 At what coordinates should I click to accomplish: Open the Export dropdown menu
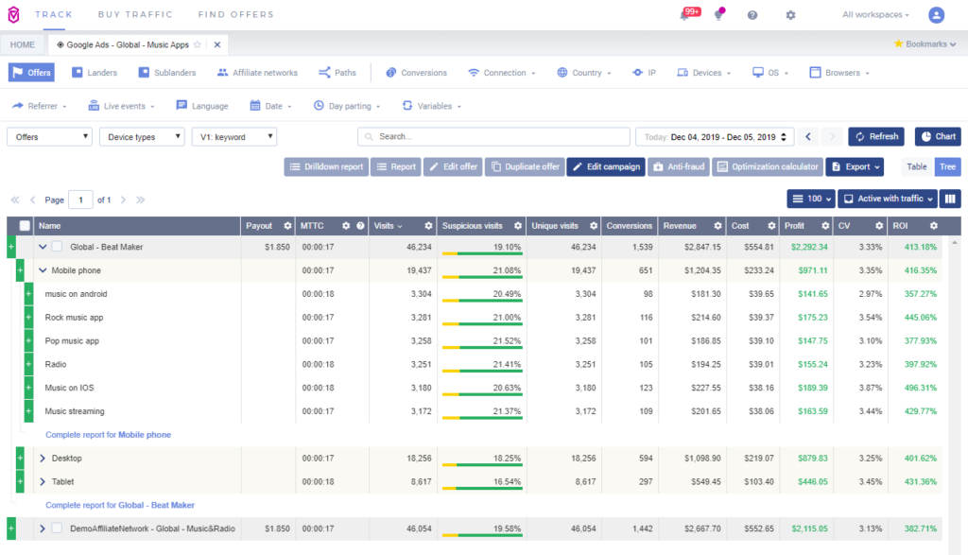[855, 167]
